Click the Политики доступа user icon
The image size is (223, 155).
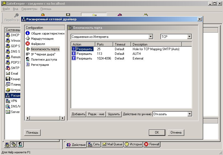pyautogui.click(x=27, y=59)
